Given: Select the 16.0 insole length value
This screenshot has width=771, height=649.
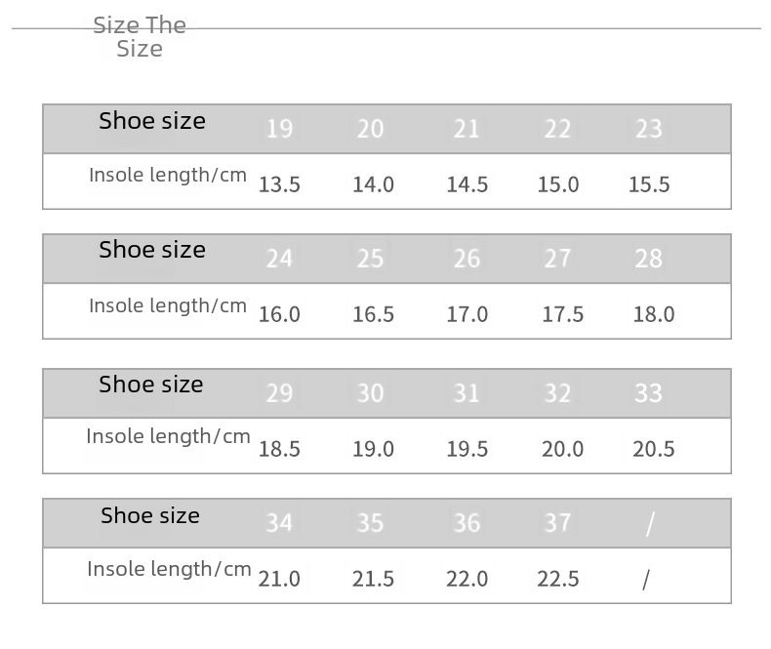Looking at the screenshot, I should pos(279,314).
